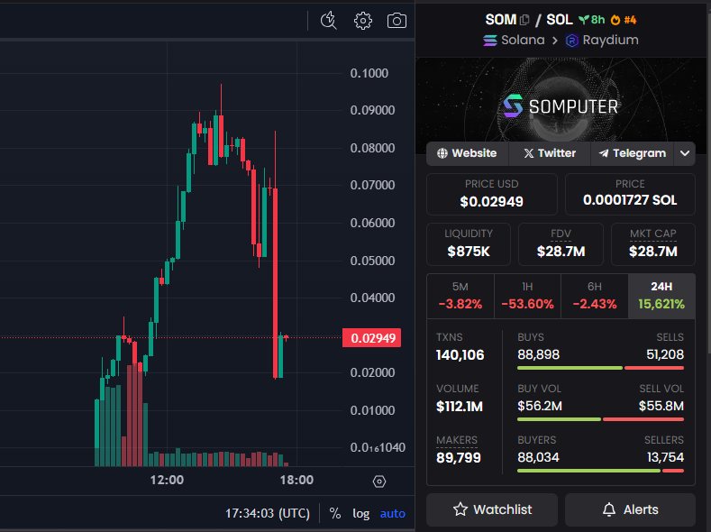This screenshot has width=711, height=532.
Task: Click the FDV $28.7M box
Action: (561, 244)
